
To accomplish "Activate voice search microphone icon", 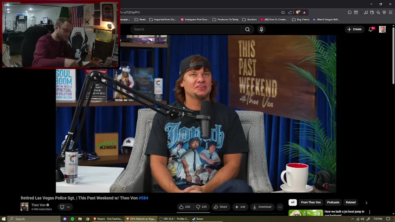I will (261, 29).
